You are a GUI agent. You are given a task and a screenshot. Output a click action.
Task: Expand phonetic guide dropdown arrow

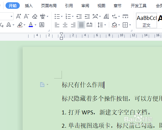[x=48, y=17]
